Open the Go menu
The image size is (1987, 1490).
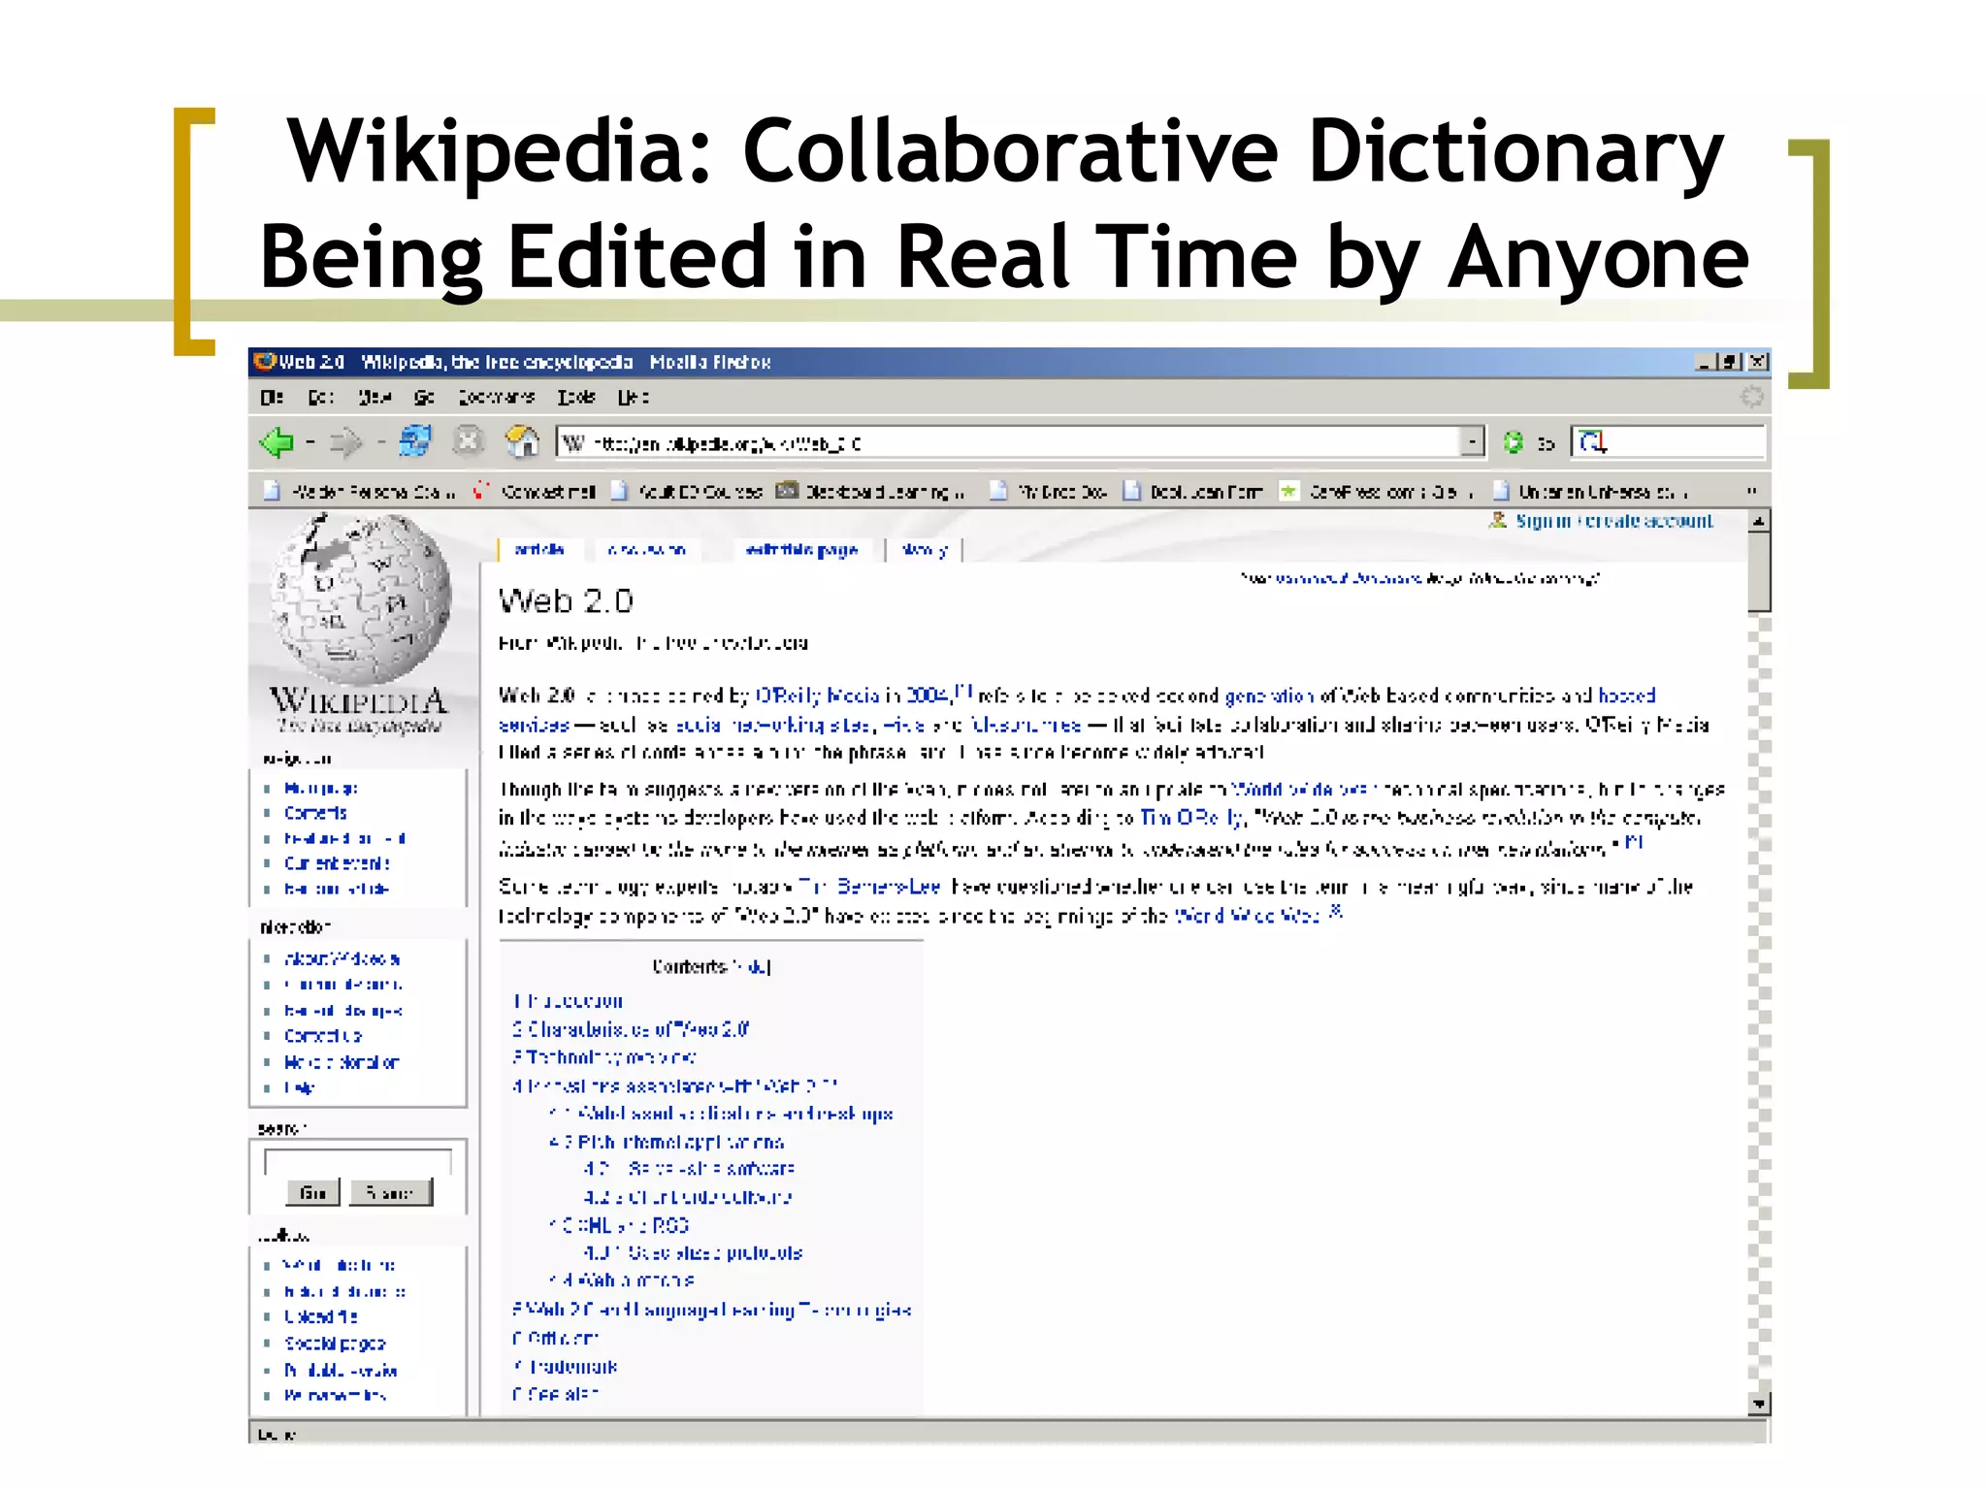point(425,397)
